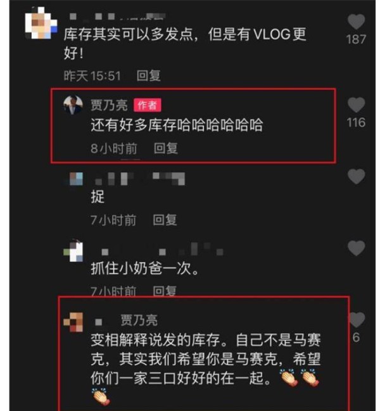Open avatar of the 捉 commenter
Viewport: 380px width, 411px height.
[x=73, y=179]
